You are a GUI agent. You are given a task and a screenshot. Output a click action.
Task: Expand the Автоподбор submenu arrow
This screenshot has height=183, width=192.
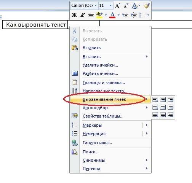147,108
